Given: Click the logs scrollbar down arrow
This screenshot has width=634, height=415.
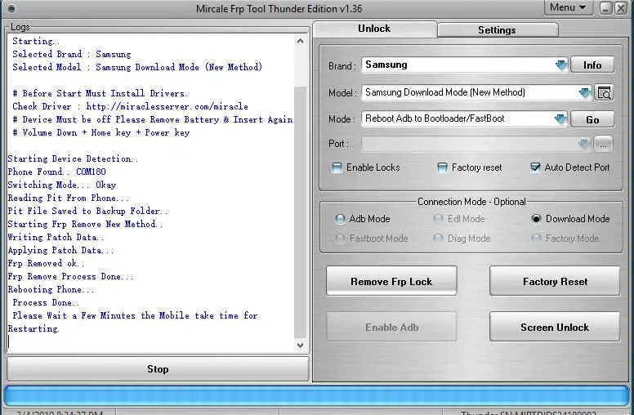Looking at the screenshot, I should pos(300,345).
